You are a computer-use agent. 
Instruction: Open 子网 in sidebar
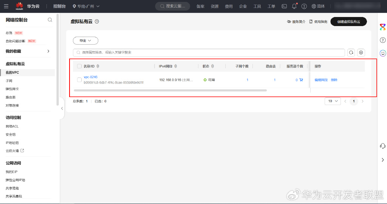tap(9, 81)
